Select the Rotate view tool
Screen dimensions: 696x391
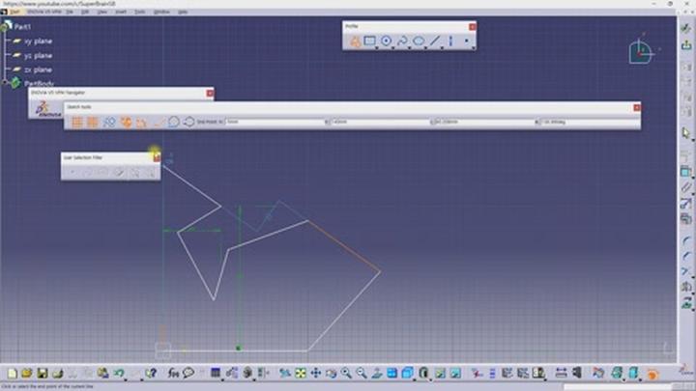click(x=331, y=374)
